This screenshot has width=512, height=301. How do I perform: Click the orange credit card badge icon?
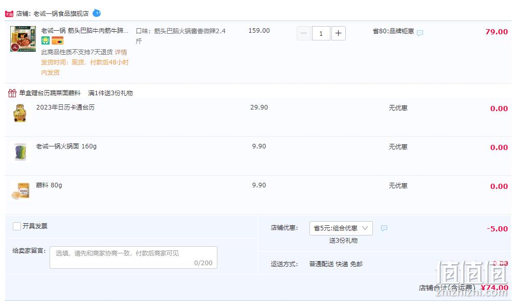click(57, 41)
